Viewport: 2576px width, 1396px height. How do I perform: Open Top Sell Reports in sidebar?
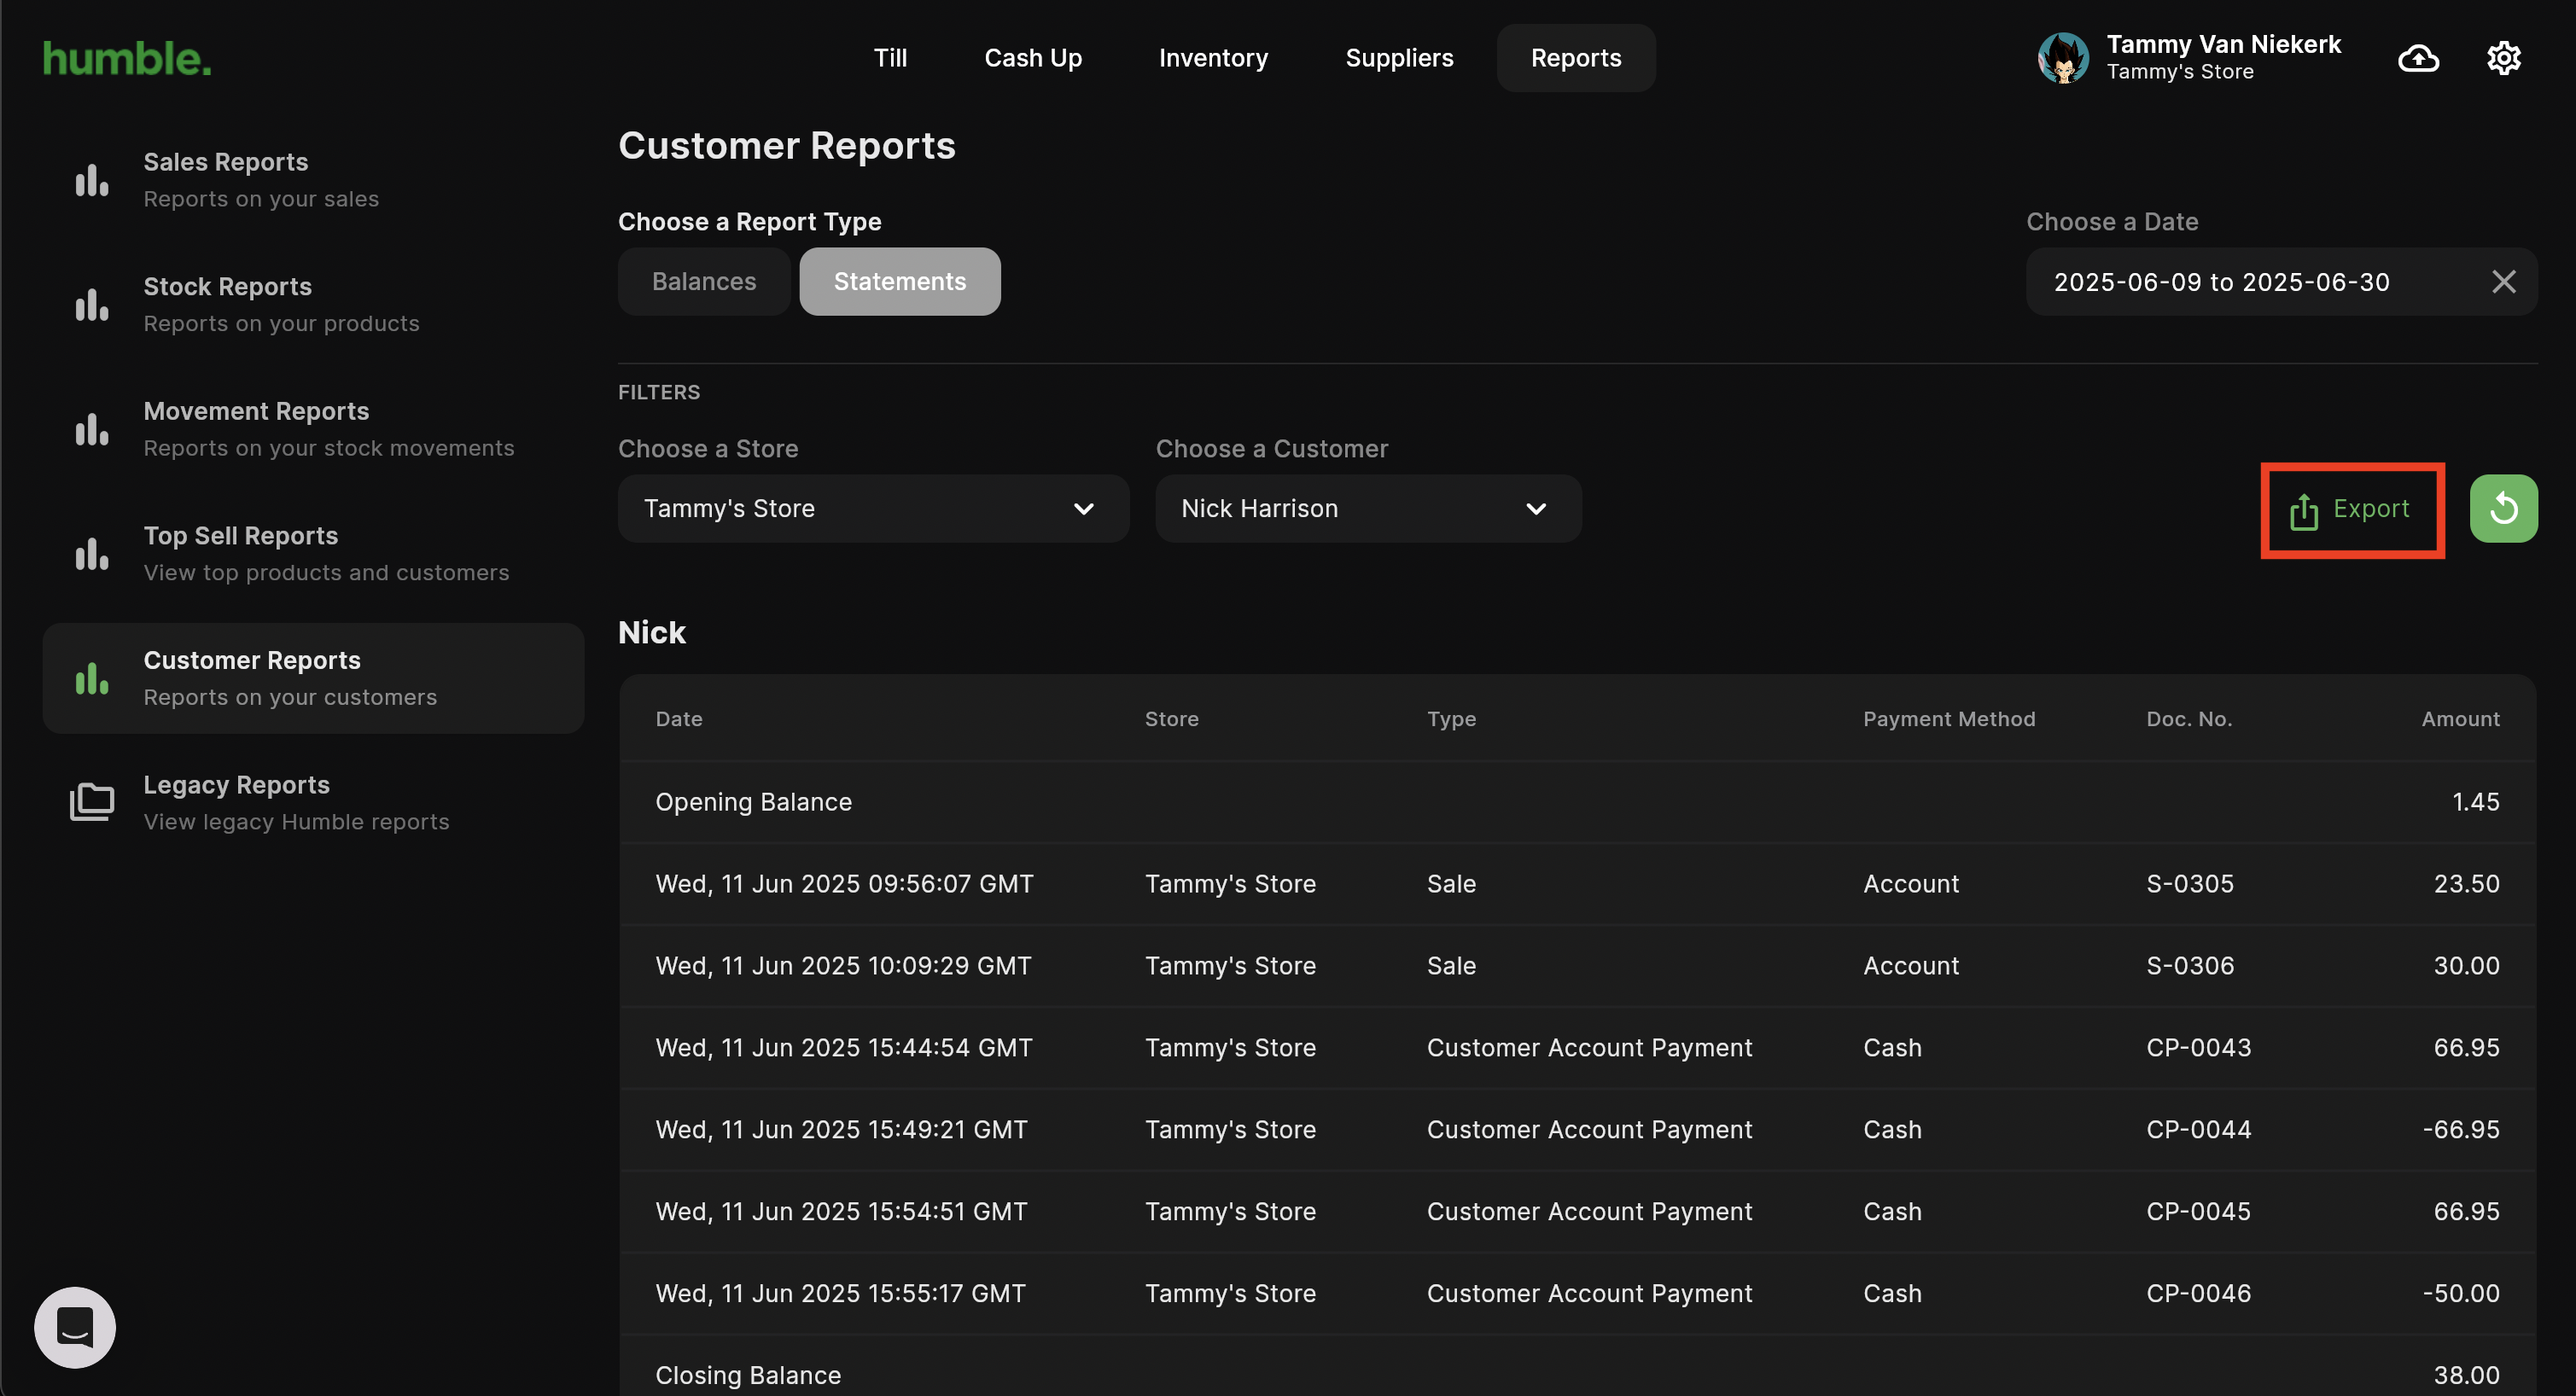[x=313, y=554]
